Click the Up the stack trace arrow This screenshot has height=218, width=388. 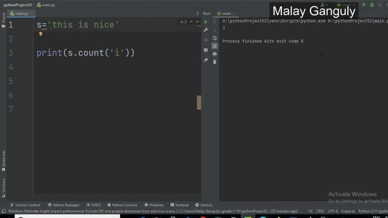pyautogui.click(x=215, y=22)
